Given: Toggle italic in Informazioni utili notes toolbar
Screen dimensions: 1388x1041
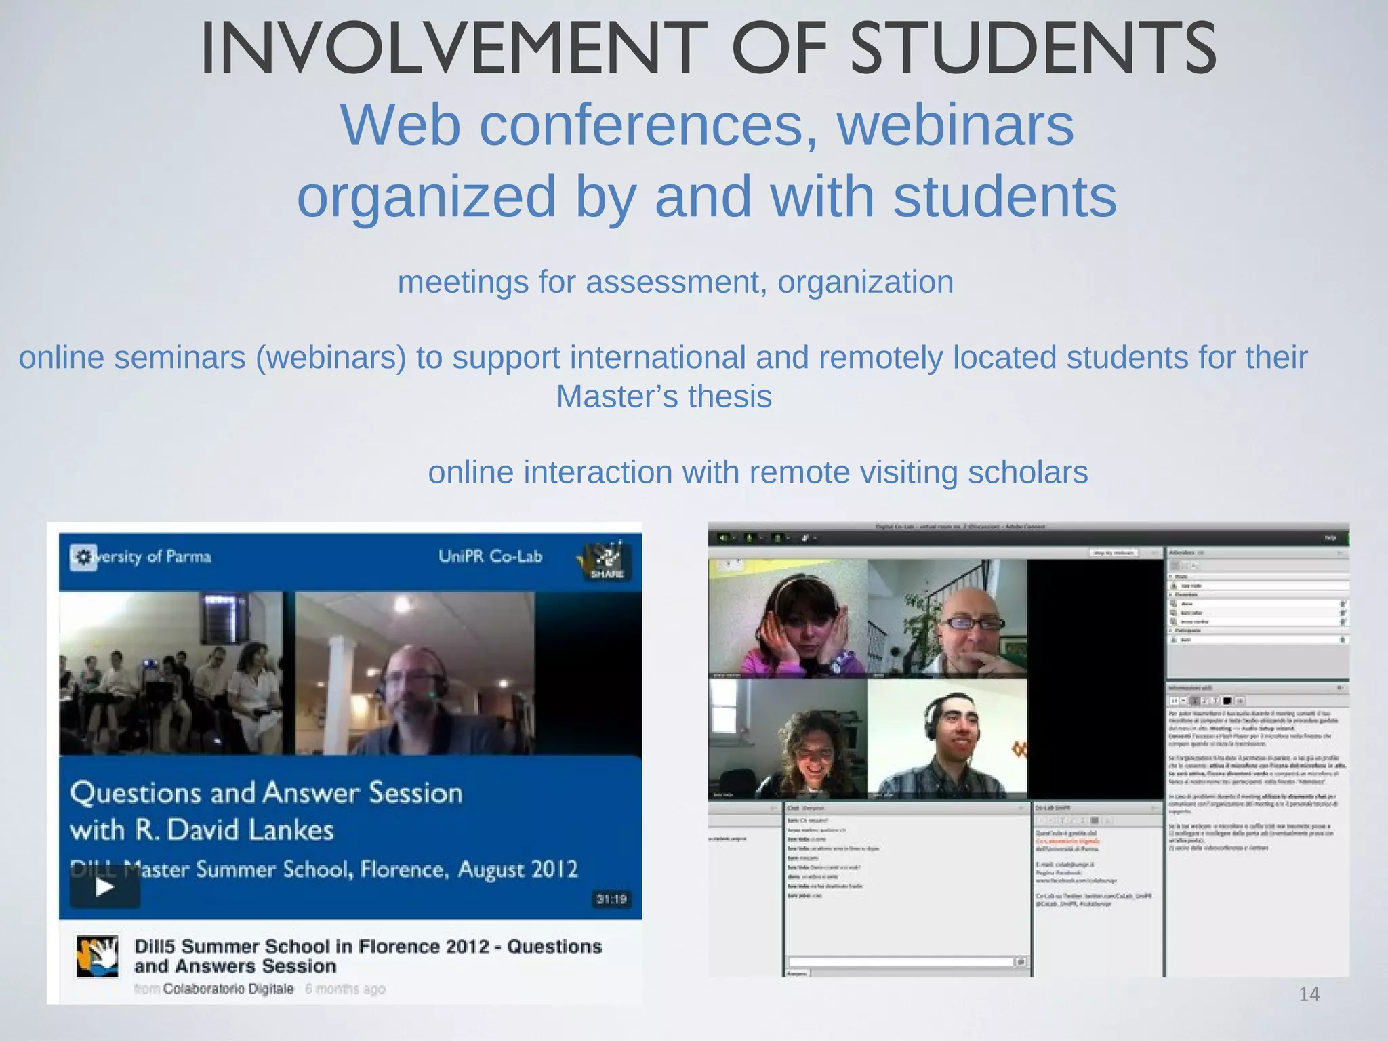Looking at the screenshot, I should point(1205,700).
